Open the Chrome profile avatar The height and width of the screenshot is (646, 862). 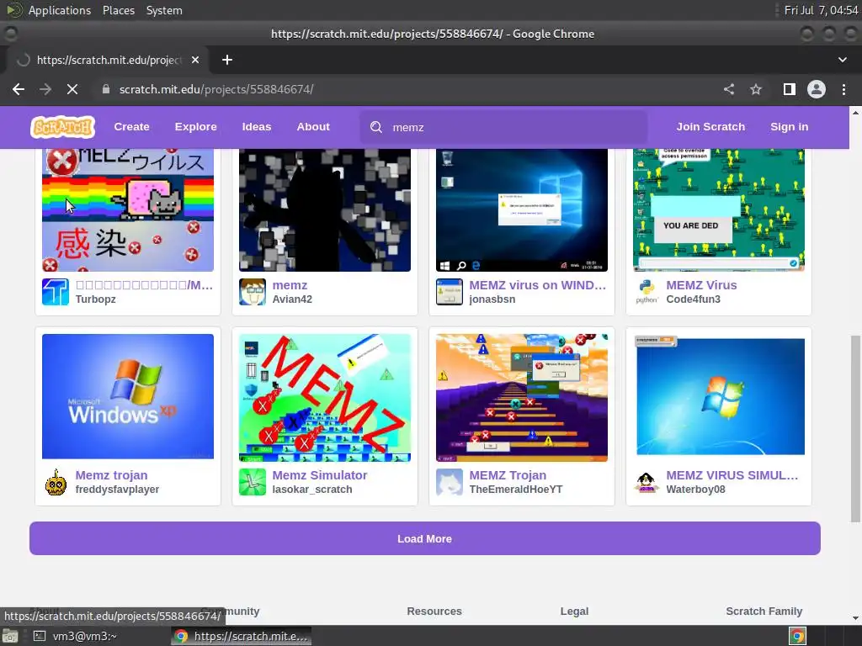pos(817,89)
